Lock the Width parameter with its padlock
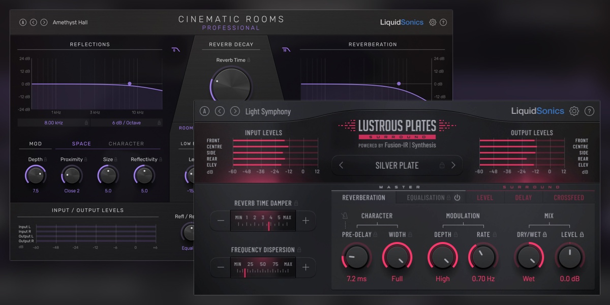This screenshot has height=305, width=610. (x=410, y=234)
